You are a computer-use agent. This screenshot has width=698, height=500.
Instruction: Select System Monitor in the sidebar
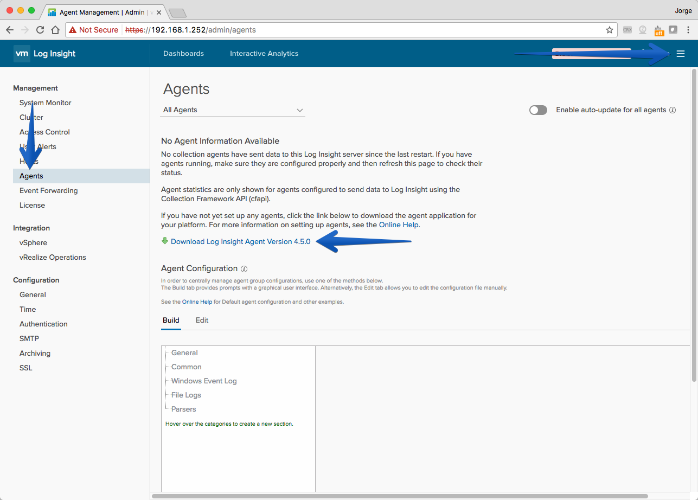[x=46, y=102]
